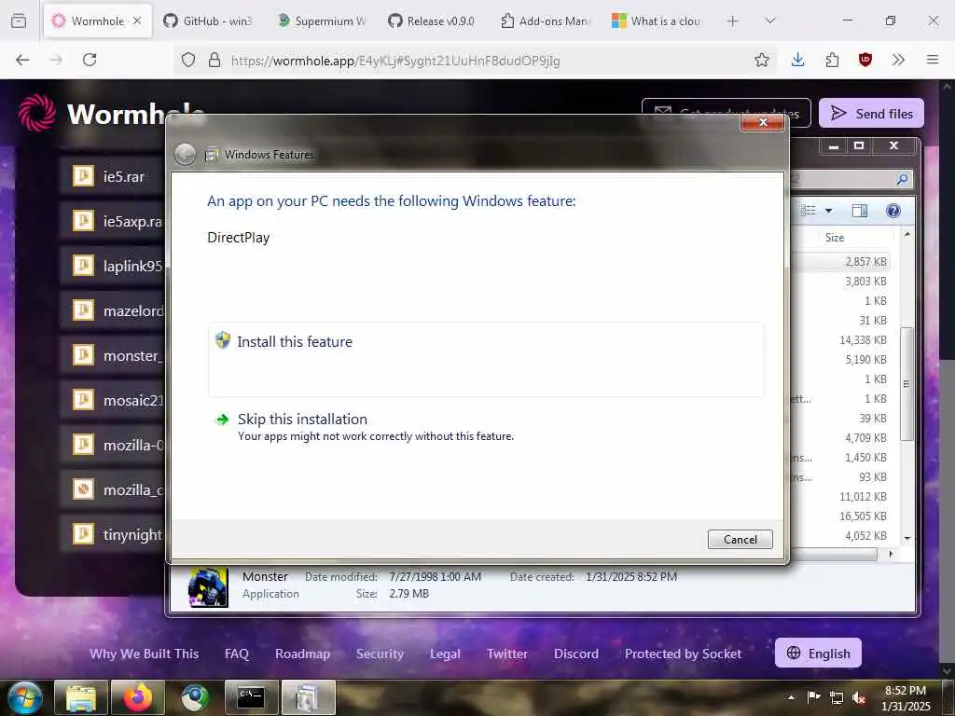The height and width of the screenshot is (716, 955).
Task: Click the monster_ file icon
Action: pos(83,355)
